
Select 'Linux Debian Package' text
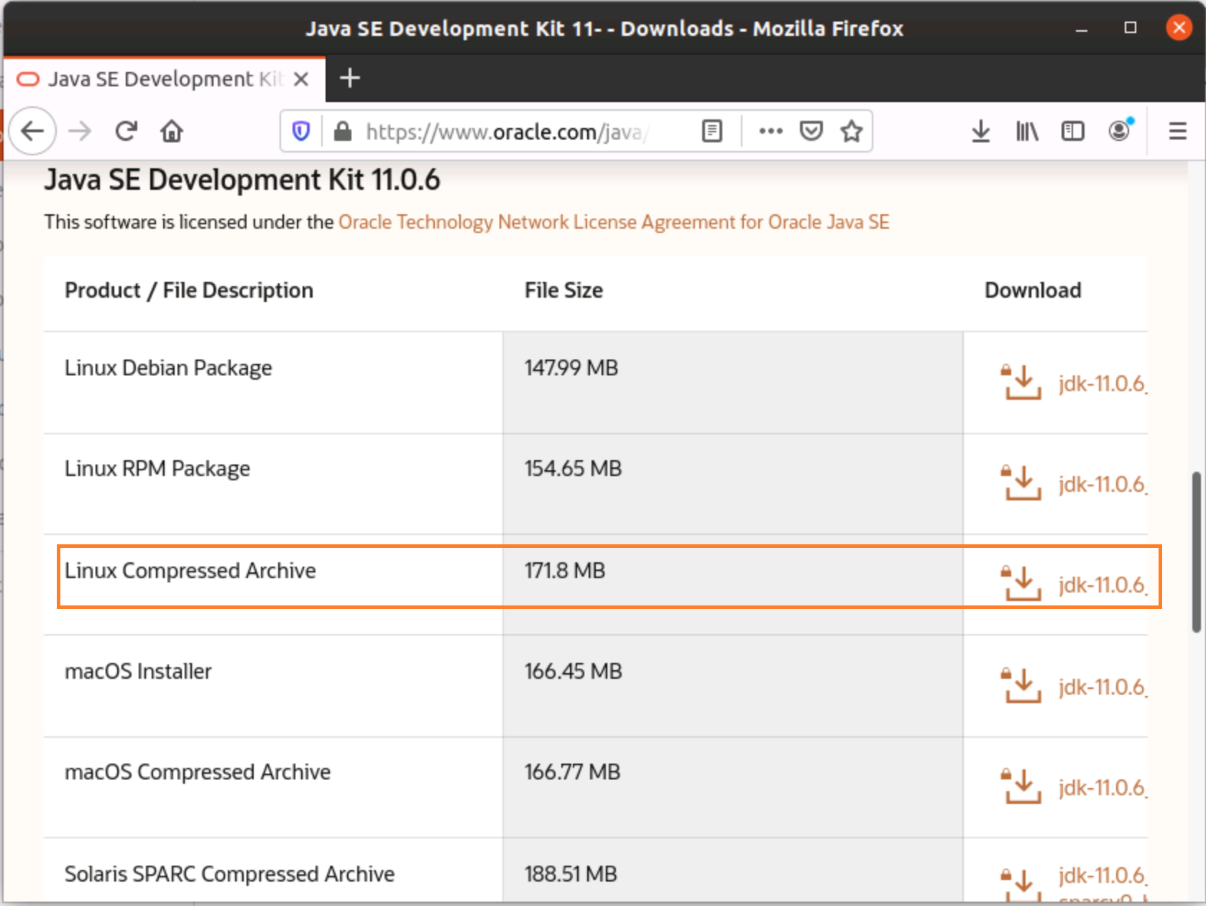tap(168, 367)
